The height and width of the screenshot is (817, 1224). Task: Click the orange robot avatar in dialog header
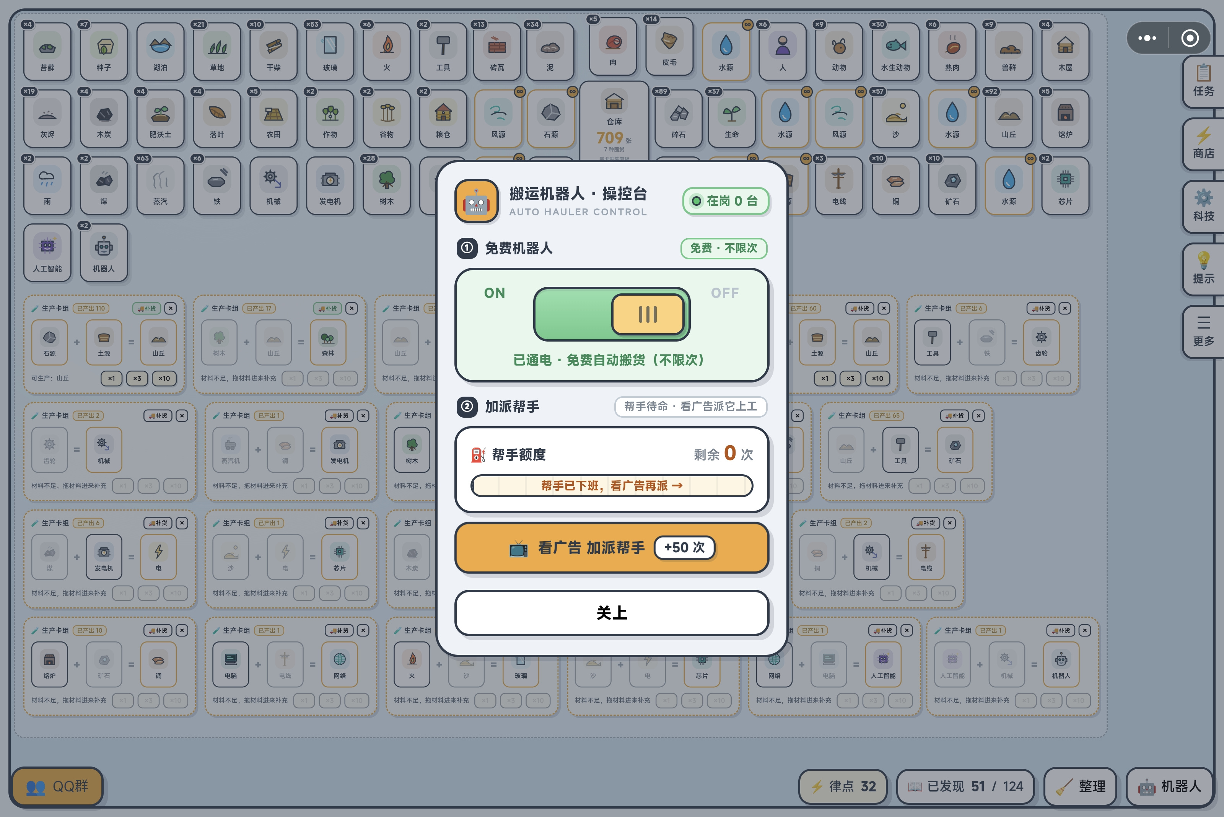coord(476,201)
